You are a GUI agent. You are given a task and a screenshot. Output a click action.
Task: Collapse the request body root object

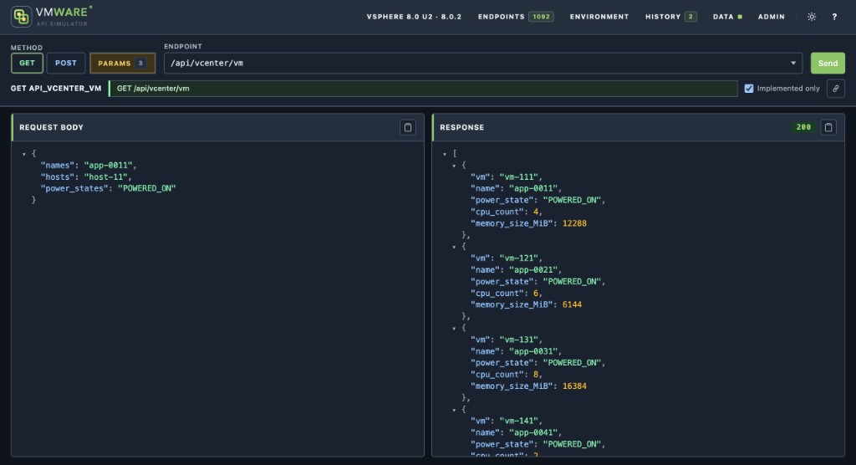point(24,154)
